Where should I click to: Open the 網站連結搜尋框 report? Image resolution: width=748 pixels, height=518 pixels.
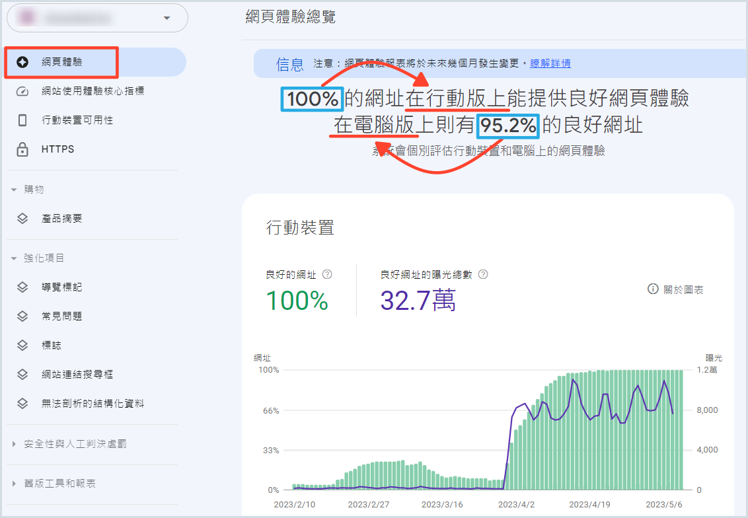[x=77, y=375]
